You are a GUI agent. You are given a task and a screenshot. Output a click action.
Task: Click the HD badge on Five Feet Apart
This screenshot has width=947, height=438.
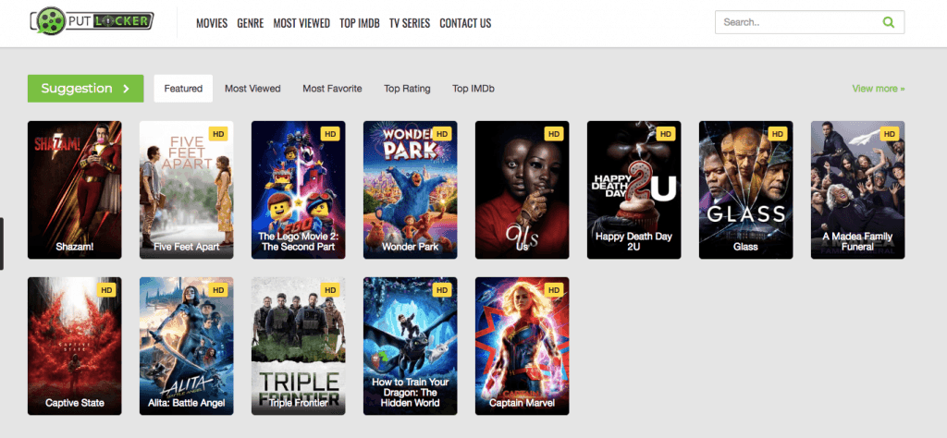[219, 134]
